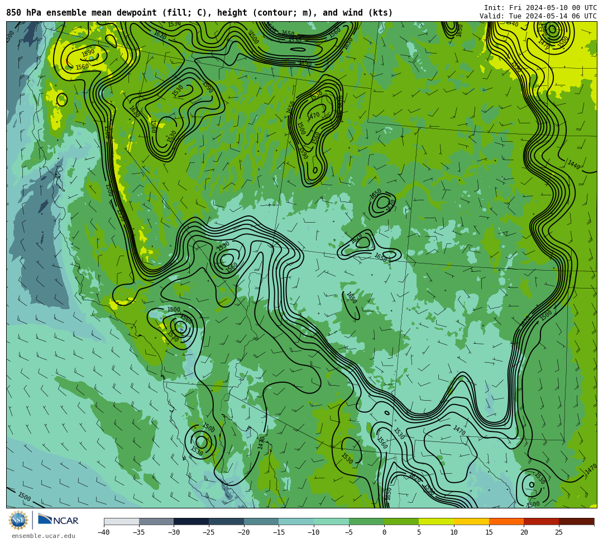Image resolution: width=603 pixels, height=543 pixels.
Task: Select the gray -35 to -30 colorbar swatch
Action: [156, 521]
